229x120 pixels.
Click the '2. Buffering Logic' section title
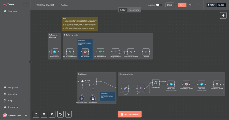click(71, 35)
